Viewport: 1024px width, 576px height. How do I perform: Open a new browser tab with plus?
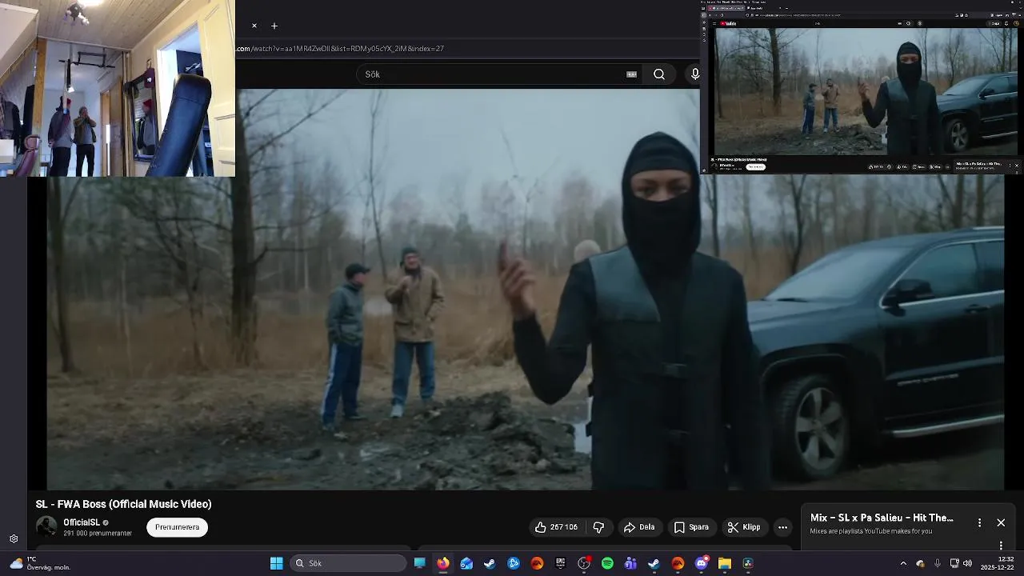274,26
